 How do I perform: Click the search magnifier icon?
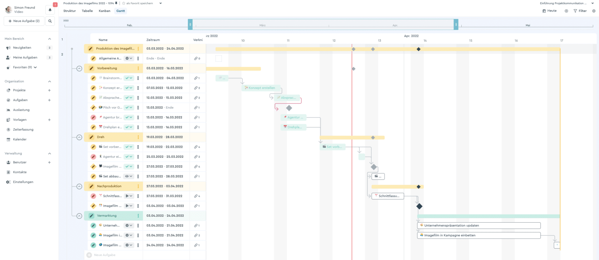point(50,21)
